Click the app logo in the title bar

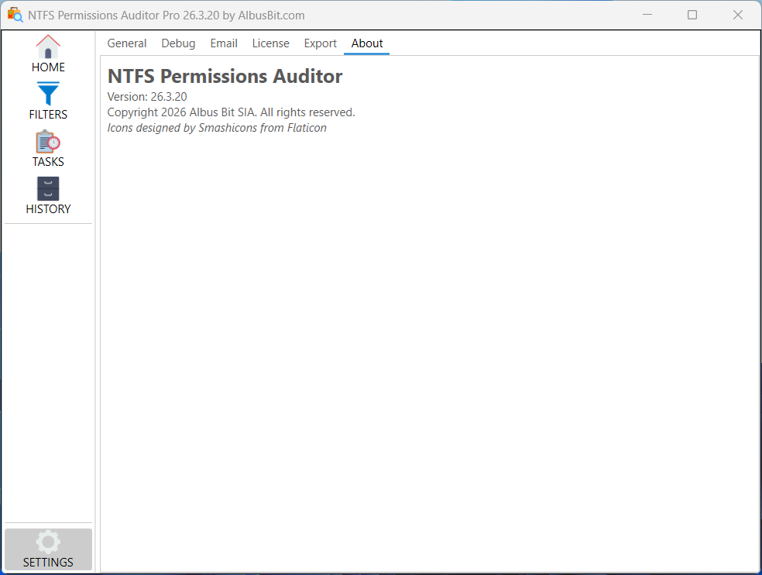point(15,15)
